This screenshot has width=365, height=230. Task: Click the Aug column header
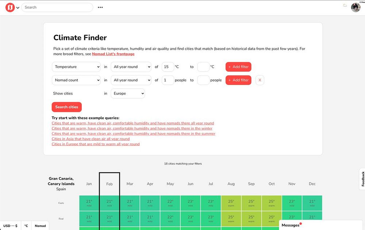pyautogui.click(x=231, y=184)
